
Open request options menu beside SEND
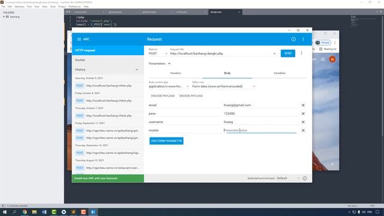(301, 53)
